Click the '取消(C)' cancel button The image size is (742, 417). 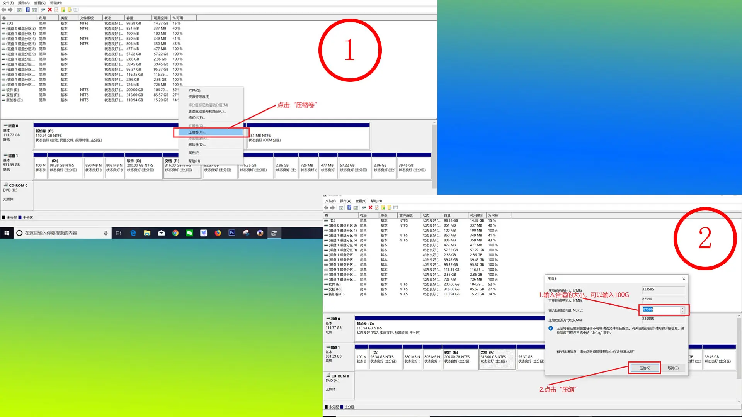pos(673,368)
